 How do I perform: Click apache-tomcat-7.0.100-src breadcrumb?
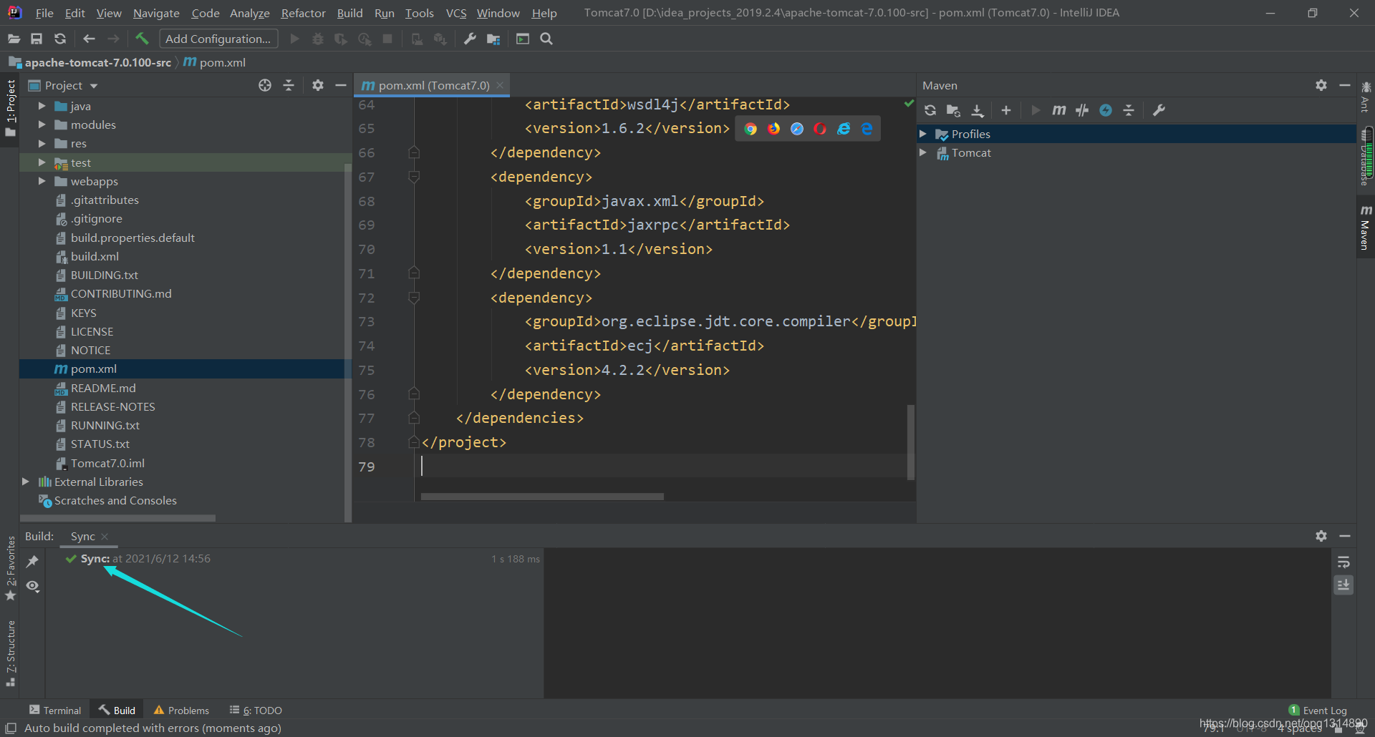tap(97, 62)
